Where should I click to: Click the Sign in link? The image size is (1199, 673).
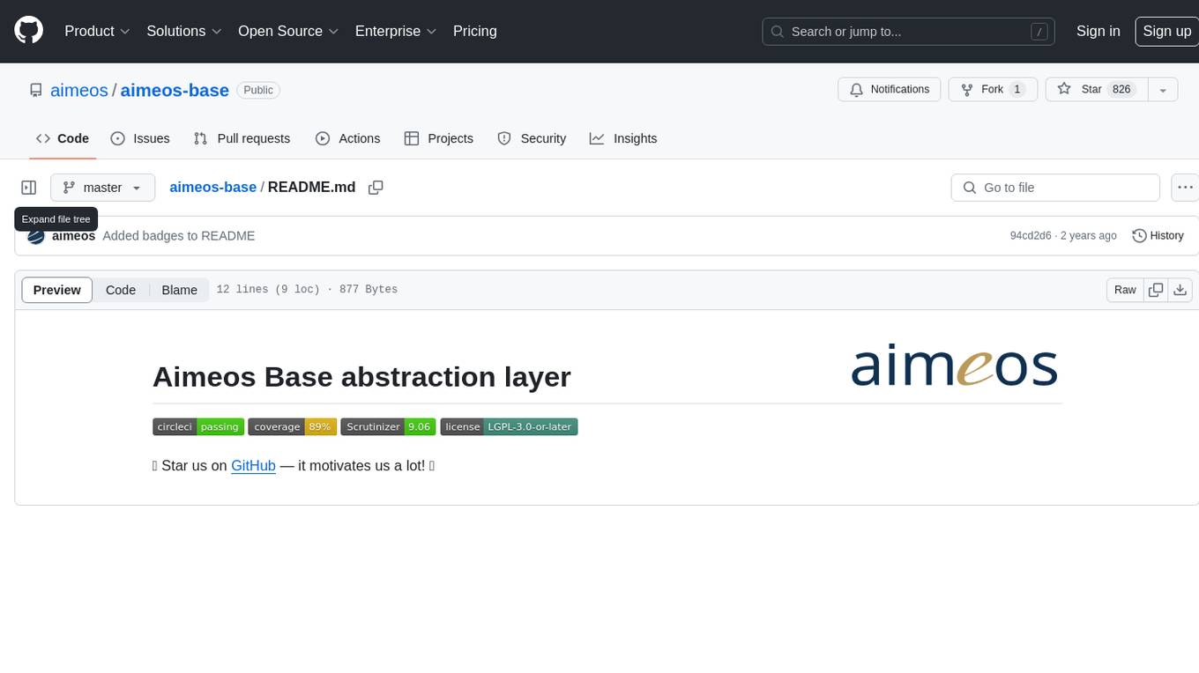point(1098,31)
